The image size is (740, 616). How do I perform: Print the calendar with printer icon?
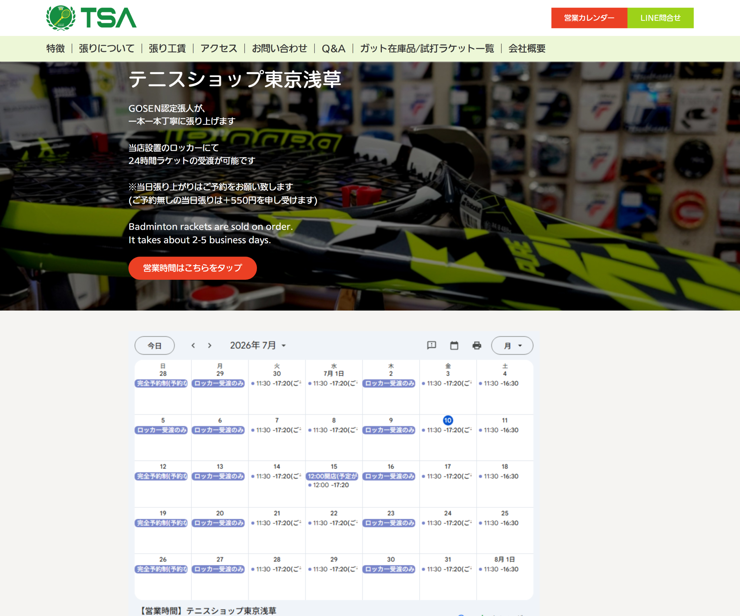pos(477,345)
